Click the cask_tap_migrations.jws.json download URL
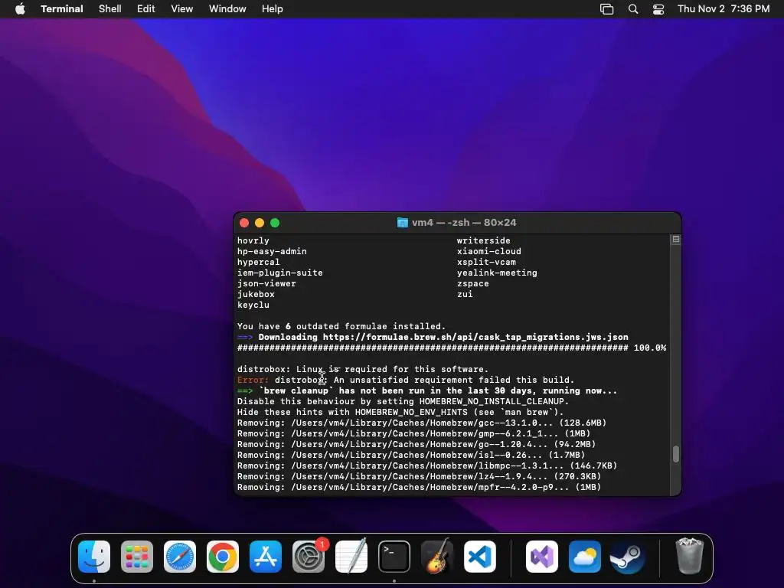Screen dimensions: 784x588 pos(475,337)
